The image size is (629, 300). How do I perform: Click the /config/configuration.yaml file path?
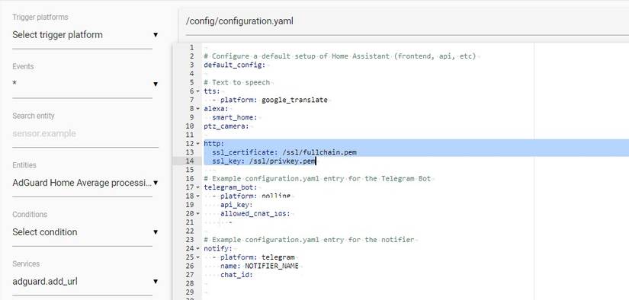[x=239, y=21]
